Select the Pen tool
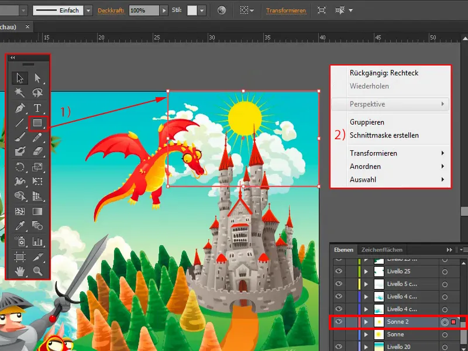The height and width of the screenshot is (351, 468). pos(20,108)
